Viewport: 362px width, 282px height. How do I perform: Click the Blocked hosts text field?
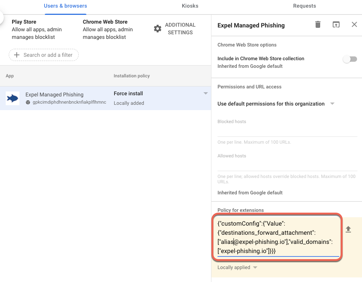[x=287, y=131]
